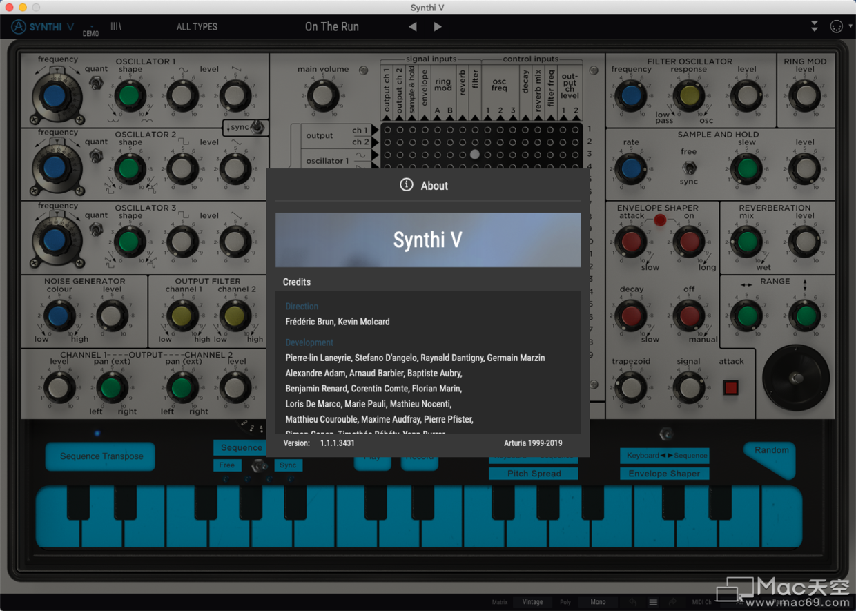This screenshot has width=856, height=611.
Task: Toggle the oscillator sync switch
Action: tap(257, 127)
